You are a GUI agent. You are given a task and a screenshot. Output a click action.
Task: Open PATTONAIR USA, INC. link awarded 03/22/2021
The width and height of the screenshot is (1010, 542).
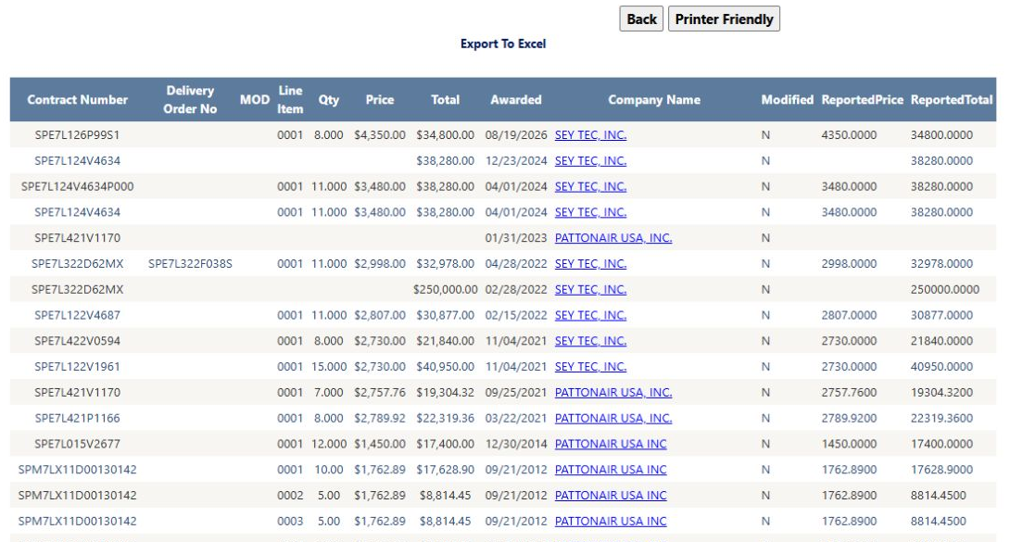pyautogui.click(x=613, y=419)
